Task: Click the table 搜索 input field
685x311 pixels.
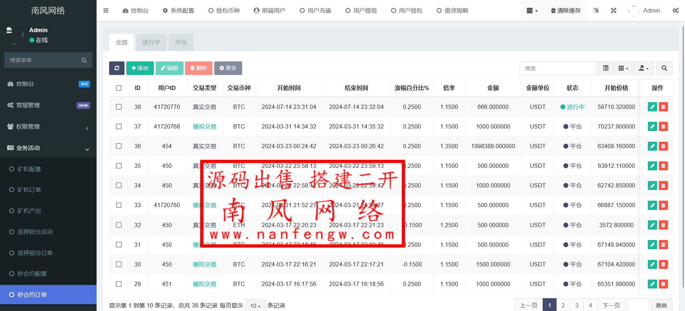Action: pyautogui.click(x=557, y=68)
